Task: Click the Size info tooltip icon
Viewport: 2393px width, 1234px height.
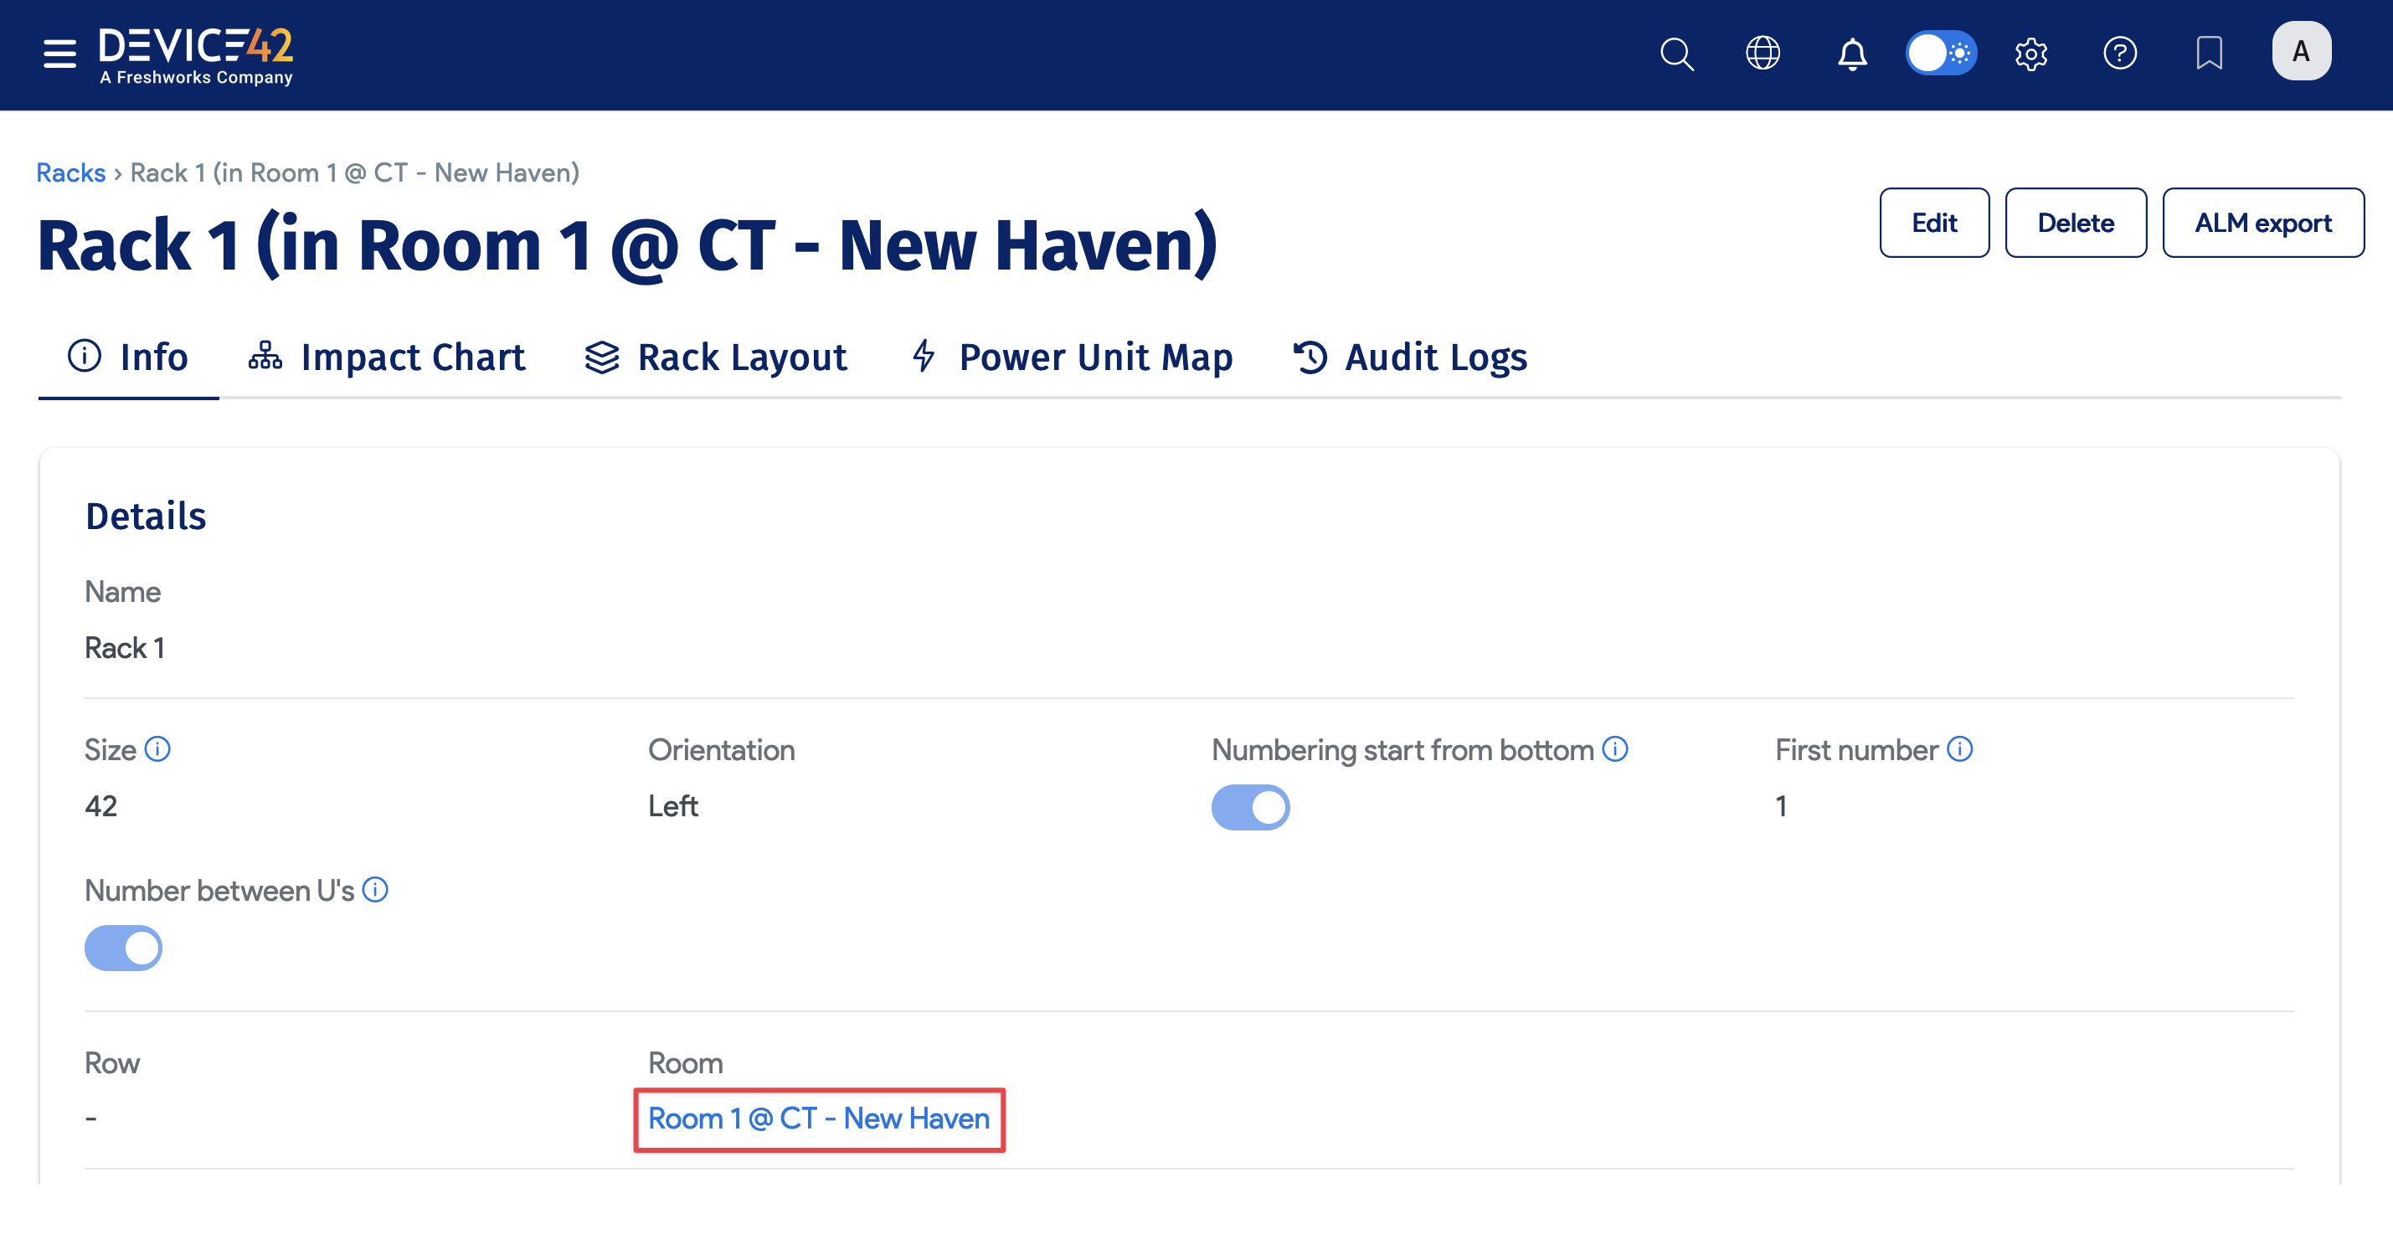Action: tap(158, 749)
